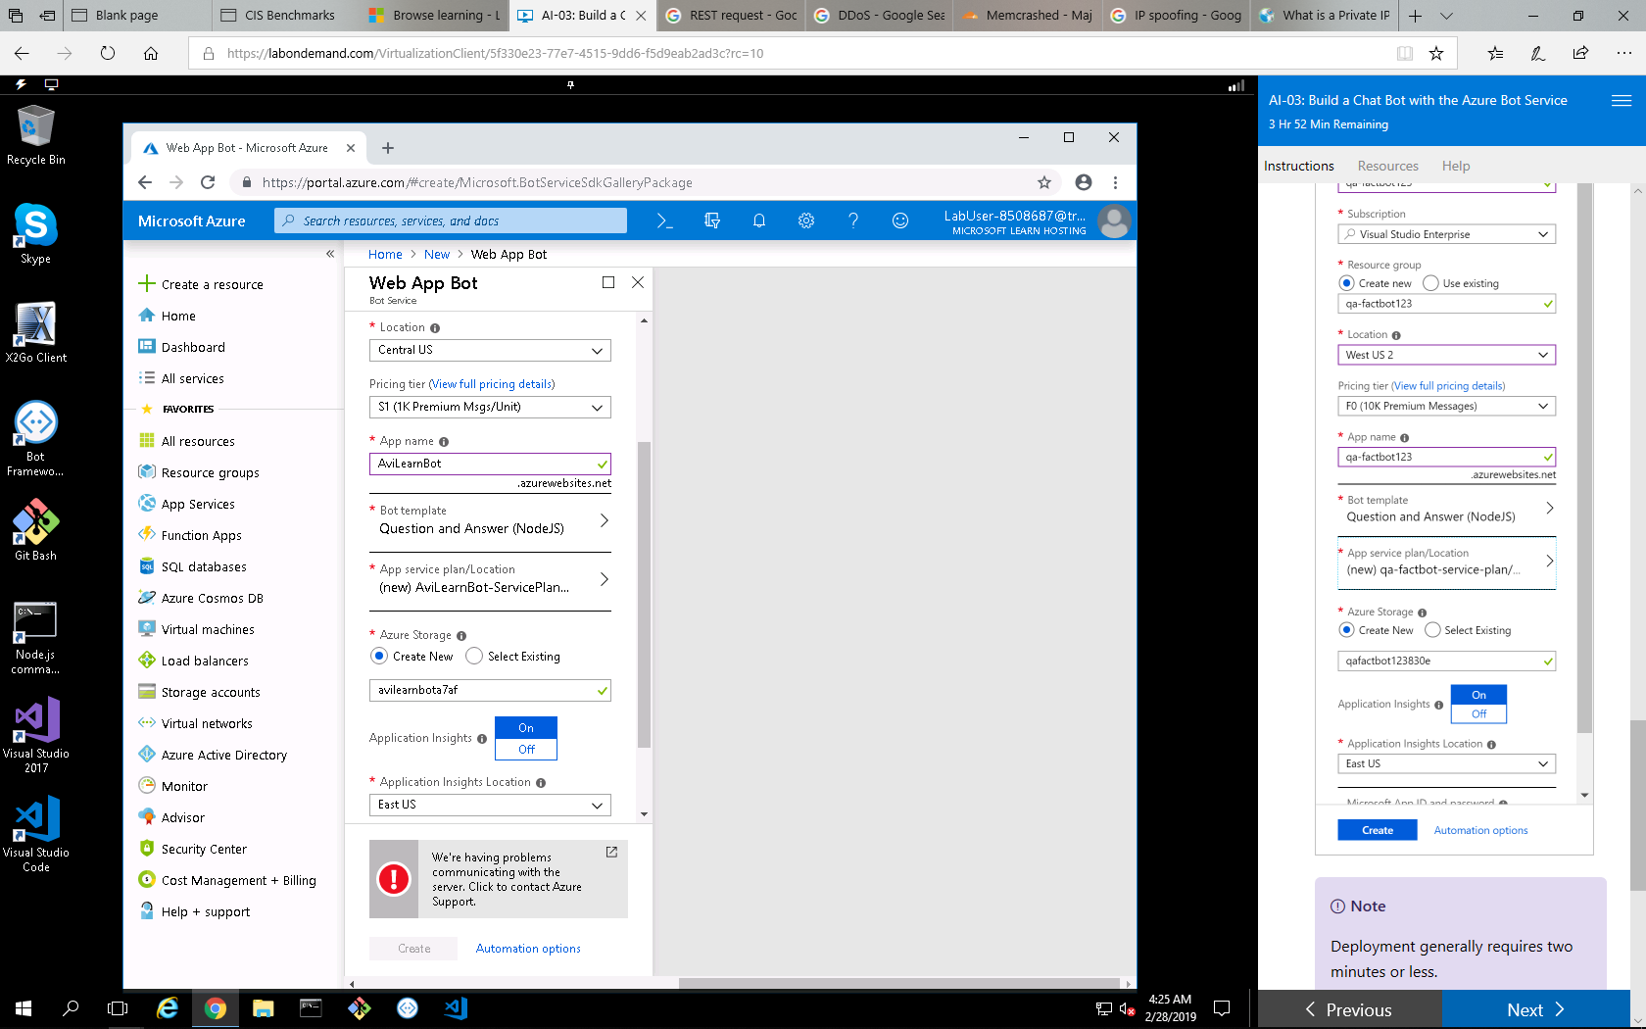Switch to the Resources tab

1387,166
